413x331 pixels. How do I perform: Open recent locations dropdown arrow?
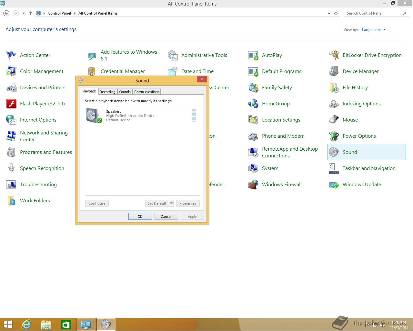pos(23,13)
